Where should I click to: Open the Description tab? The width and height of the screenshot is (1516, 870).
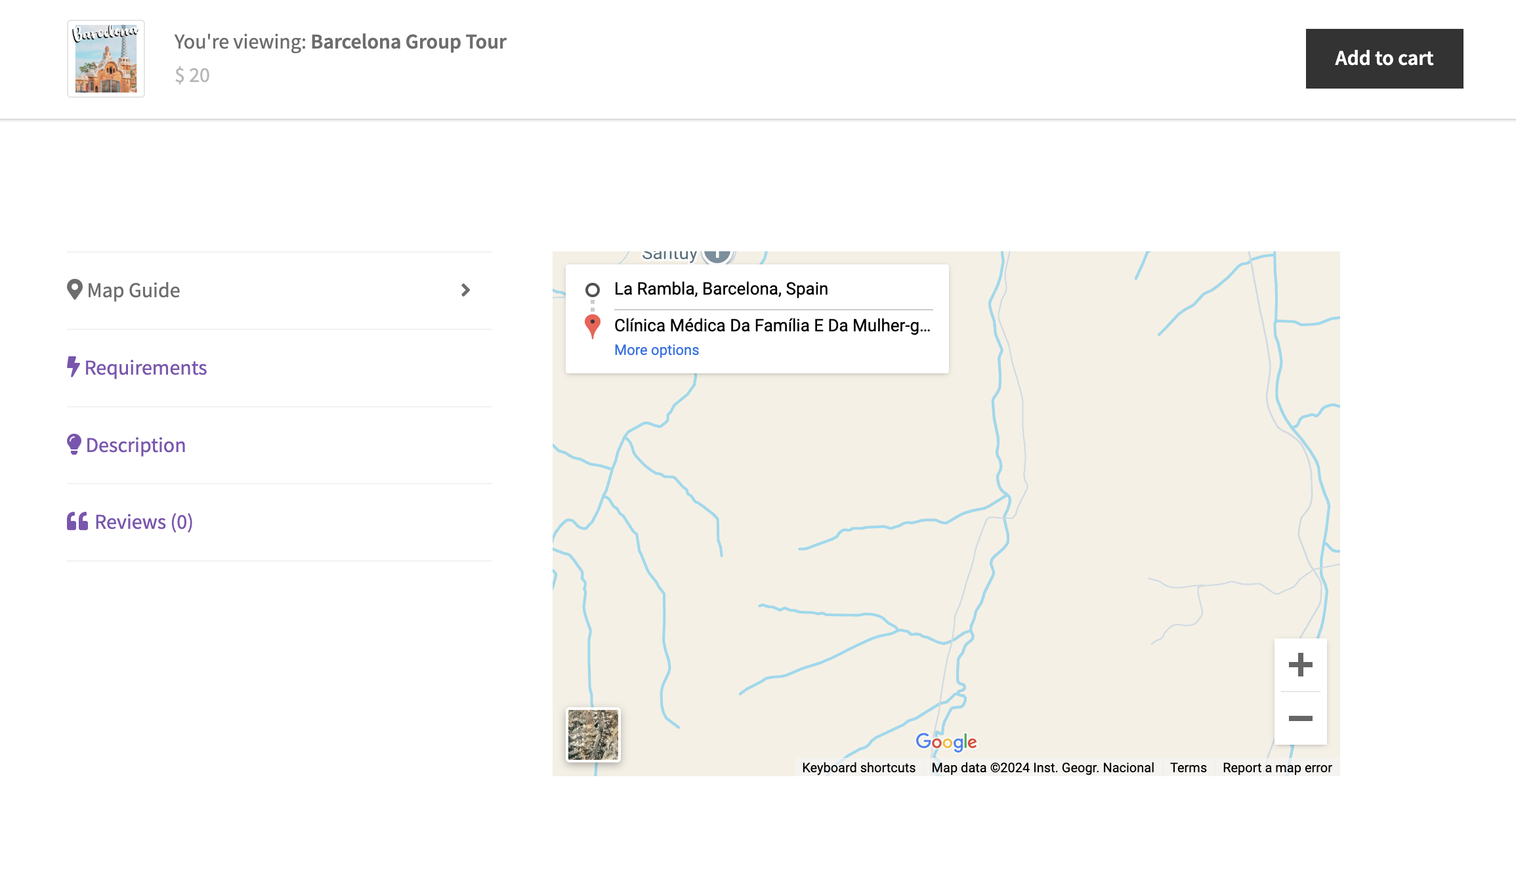[136, 445]
